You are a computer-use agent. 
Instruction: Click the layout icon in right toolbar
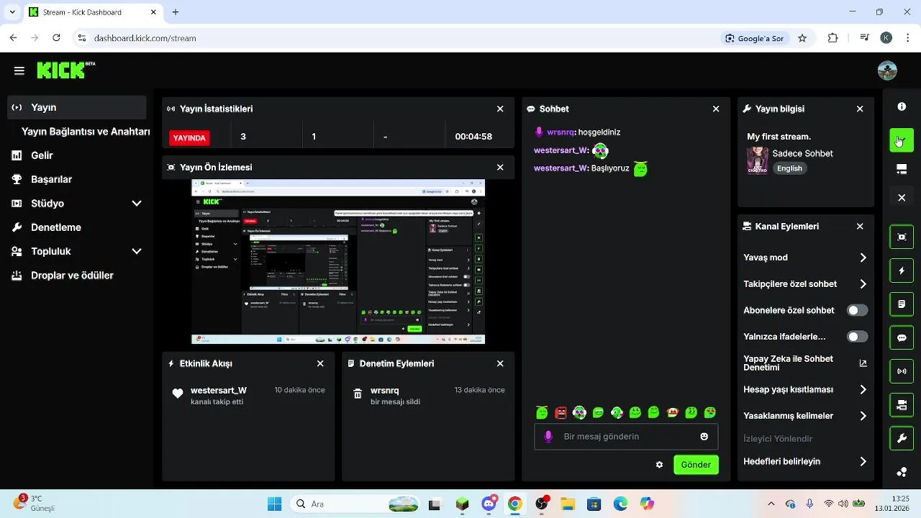(902, 170)
